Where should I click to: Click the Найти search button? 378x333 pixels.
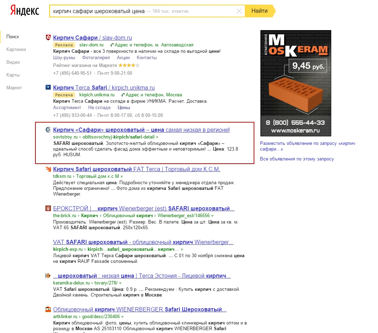[x=260, y=11]
